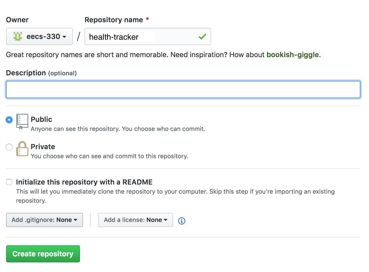Open the Add .gitignore dropdown
This screenshot has height=272, width=369.
click(45, 220)
